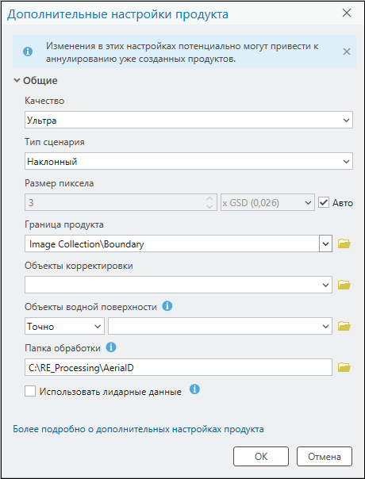Screen dimensions: 365x479
Task: Browse folder for Граница продукта
Action: click(x=344, y=243)
